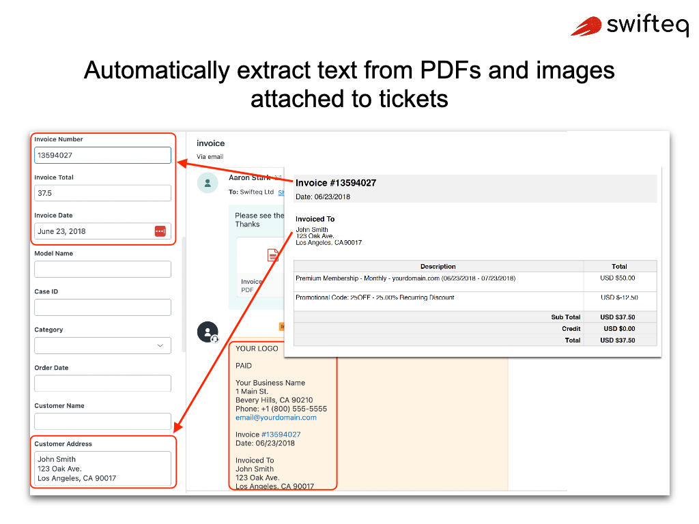Click the Model Name input field
Image resolution: width=699 pixels, height=524 pixels.
[102, 269]
